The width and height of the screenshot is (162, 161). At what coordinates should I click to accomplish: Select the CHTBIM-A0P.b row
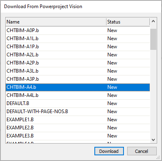78,30
